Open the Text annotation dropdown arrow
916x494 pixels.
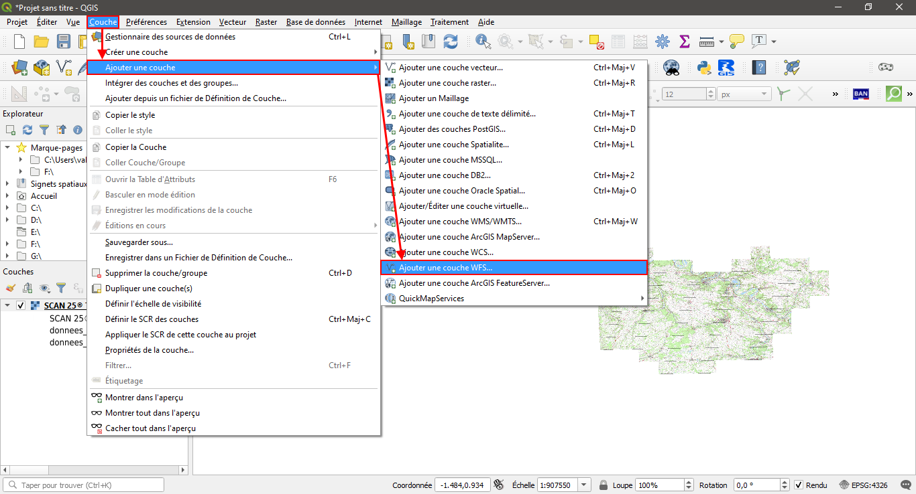(x=773, y=42)
